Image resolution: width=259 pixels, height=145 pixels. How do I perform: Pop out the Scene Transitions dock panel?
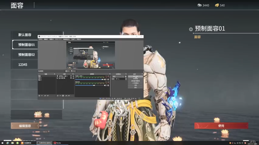pos(126,74)
